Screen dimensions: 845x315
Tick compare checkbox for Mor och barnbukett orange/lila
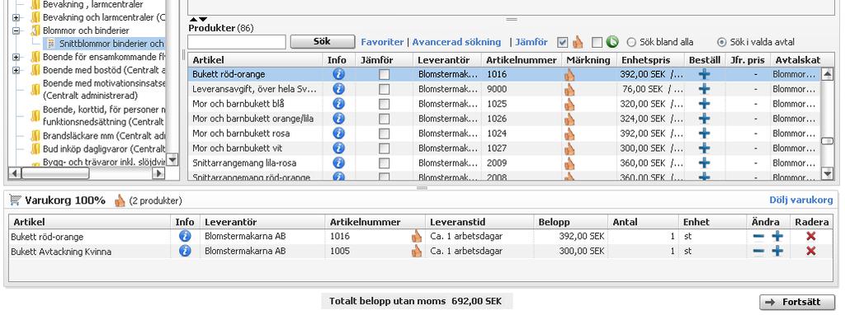(x=384, y=119)
